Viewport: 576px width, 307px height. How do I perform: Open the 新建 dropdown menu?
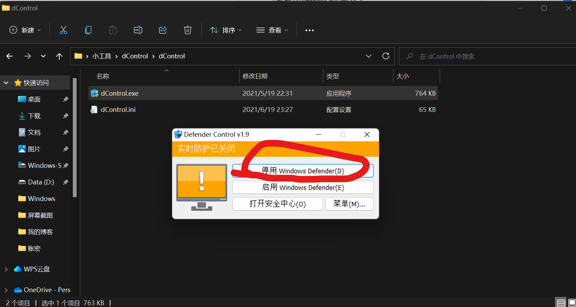(25, 30)
